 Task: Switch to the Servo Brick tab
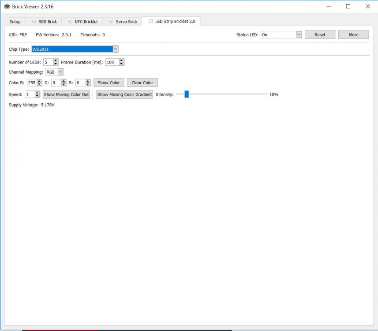[123, 22]
